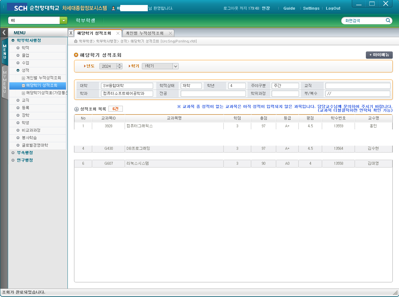Expand the 부속행정 tree node
399x297 pixels.
point(13,153)
